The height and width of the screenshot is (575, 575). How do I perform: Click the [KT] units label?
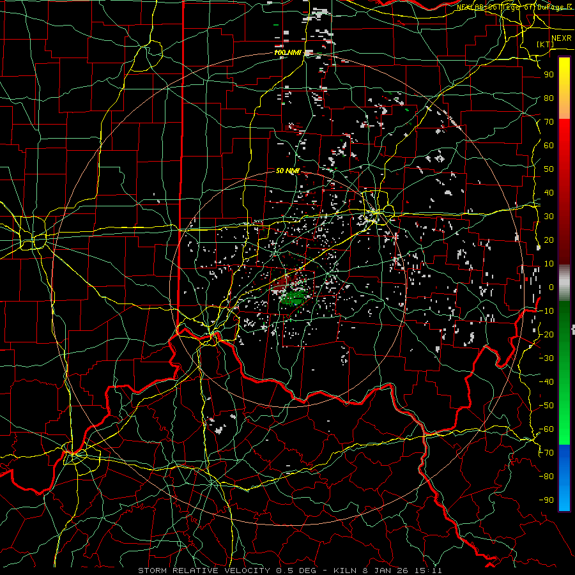[x=546, y=44]
